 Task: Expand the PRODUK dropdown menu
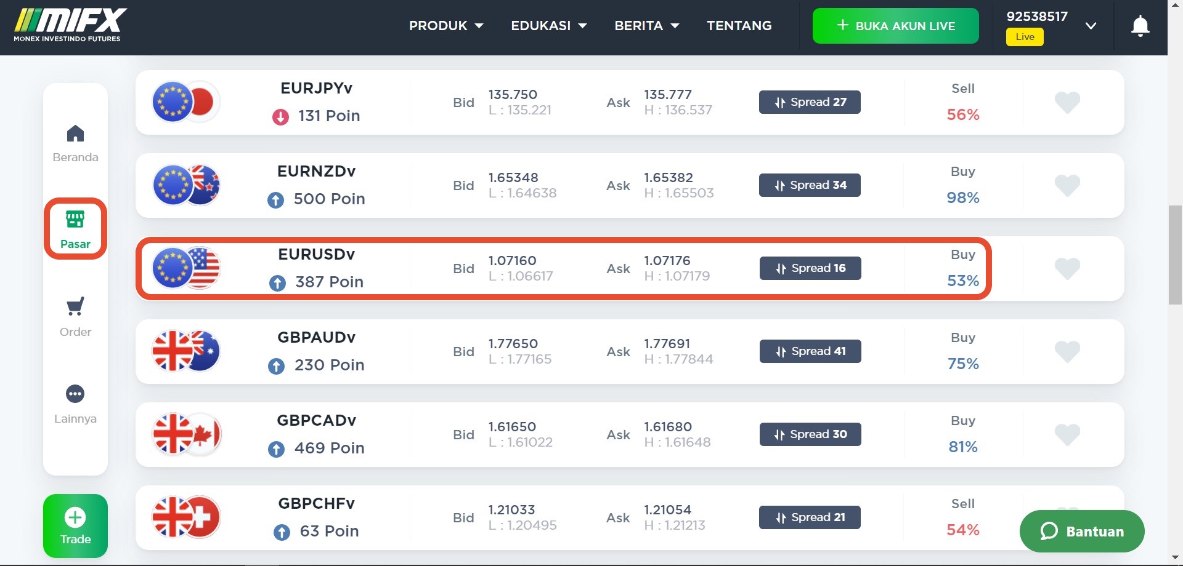point(446,26)
